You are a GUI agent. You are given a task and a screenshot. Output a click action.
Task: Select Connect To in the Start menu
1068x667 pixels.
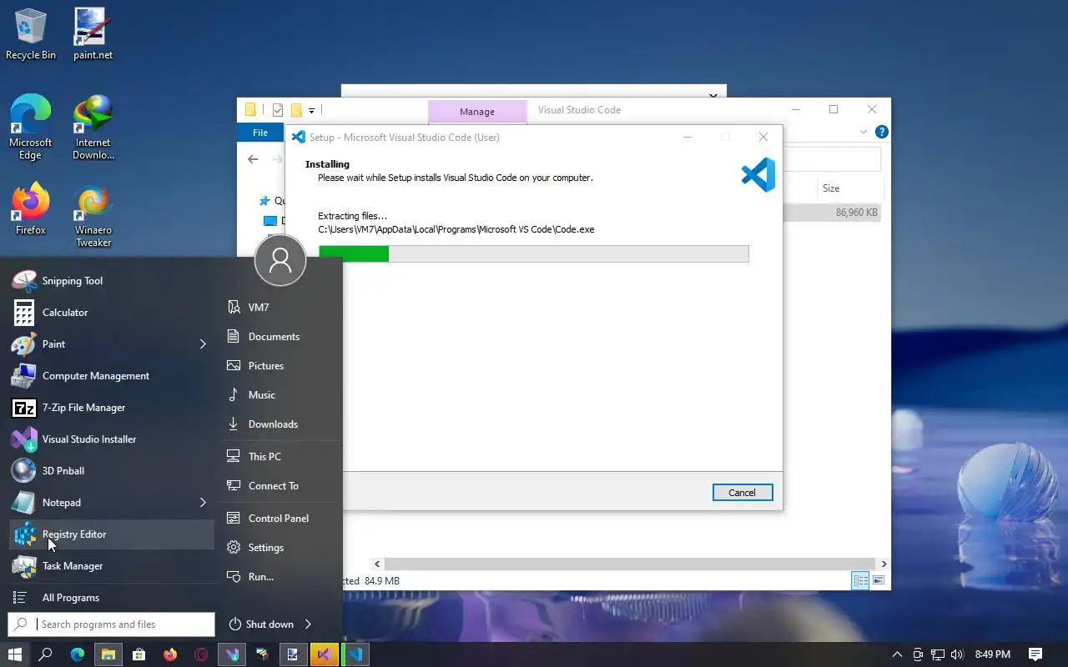click(x=280, y=486)
